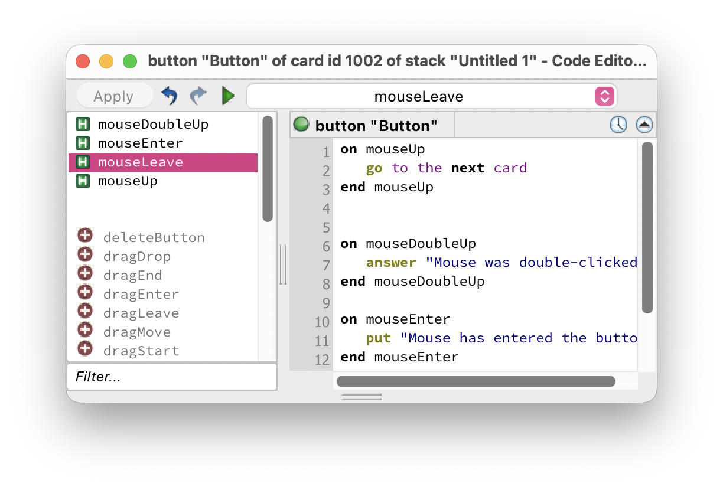Click the "on mouseUp" code line
723x490 pixels.
pyautogui.click(x=383, y=149)
